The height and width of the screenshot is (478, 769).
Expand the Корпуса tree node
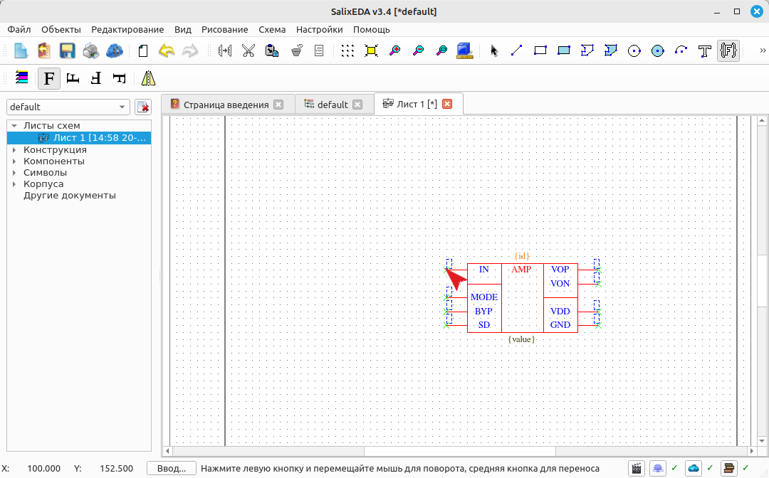pyautogui.click(x=14, y=184)
